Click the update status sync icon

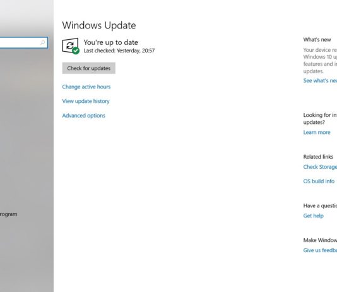[x=71, y=46]
